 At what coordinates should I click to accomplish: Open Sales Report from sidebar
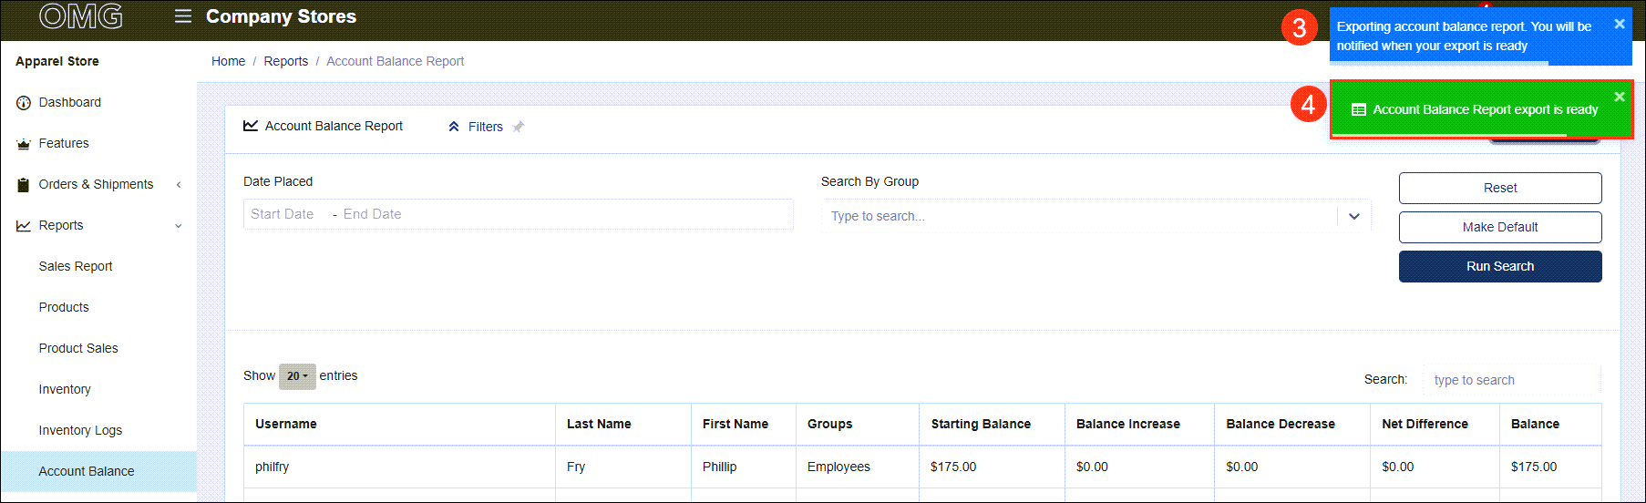(76, 266)
